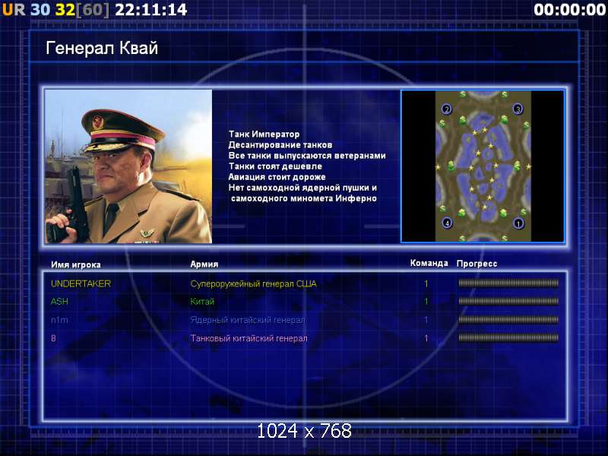Click the 'Генерал Квай' title text

tap(102, 49)
